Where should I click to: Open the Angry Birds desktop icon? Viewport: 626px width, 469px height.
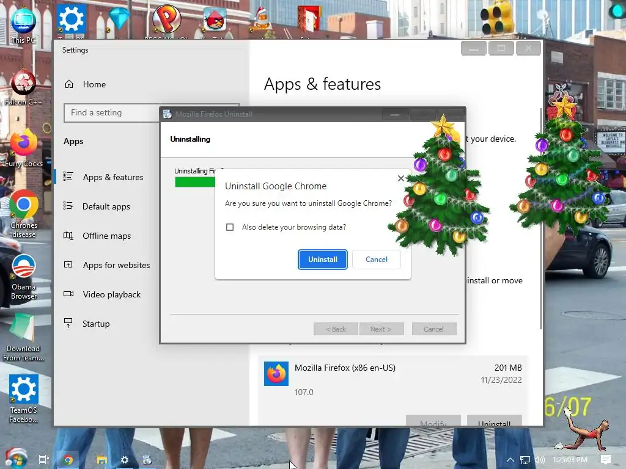coord(215,19)
